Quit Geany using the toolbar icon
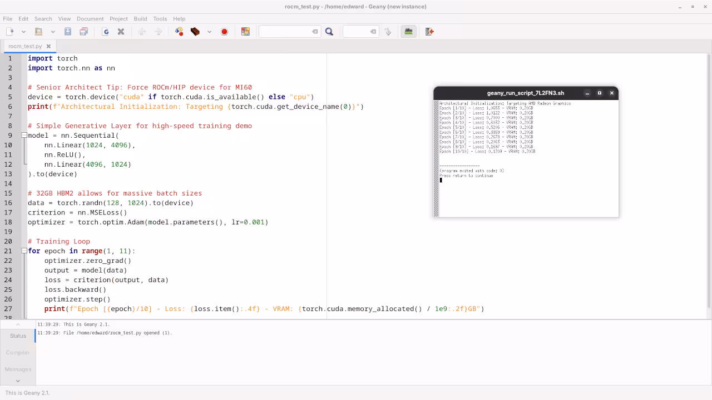The height and width of the screenshot is (400, 712). pos(429,32)
